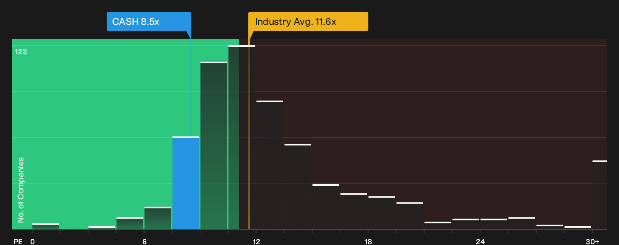Click the 'PE' x-axis title

click(x=18, y=242)
